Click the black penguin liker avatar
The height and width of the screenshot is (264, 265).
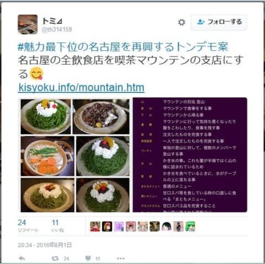click(107, 226)
